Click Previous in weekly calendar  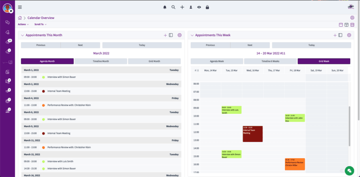210,45
